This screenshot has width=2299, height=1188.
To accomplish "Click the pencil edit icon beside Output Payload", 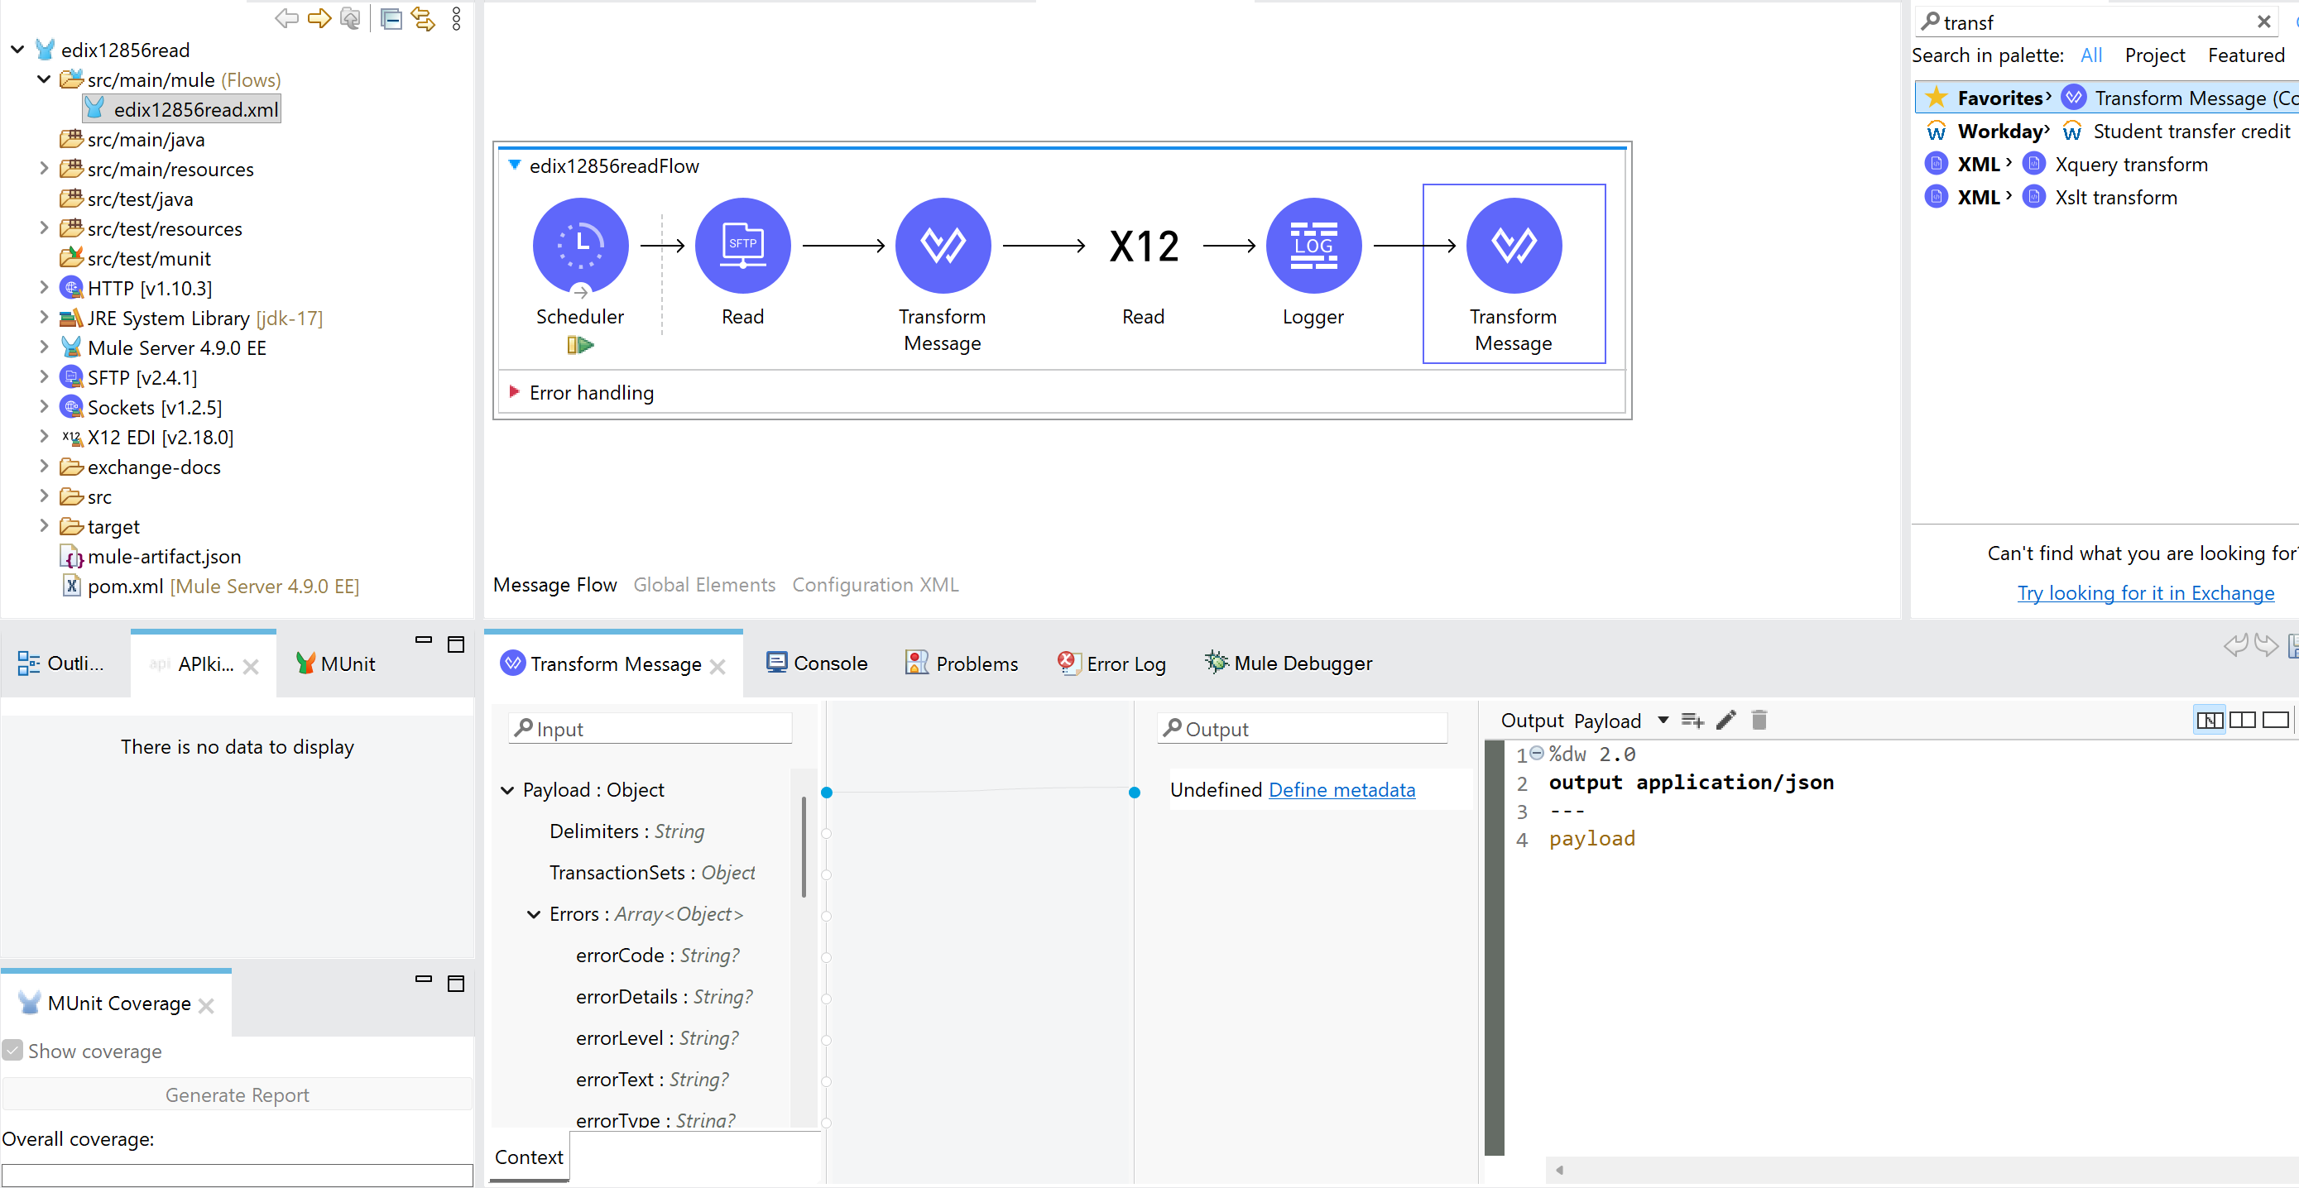I will 1725,720.
